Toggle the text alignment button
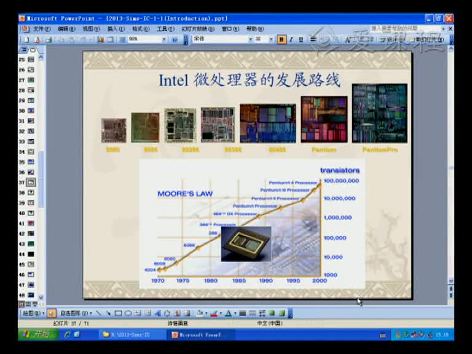 (x=313, y=39)
